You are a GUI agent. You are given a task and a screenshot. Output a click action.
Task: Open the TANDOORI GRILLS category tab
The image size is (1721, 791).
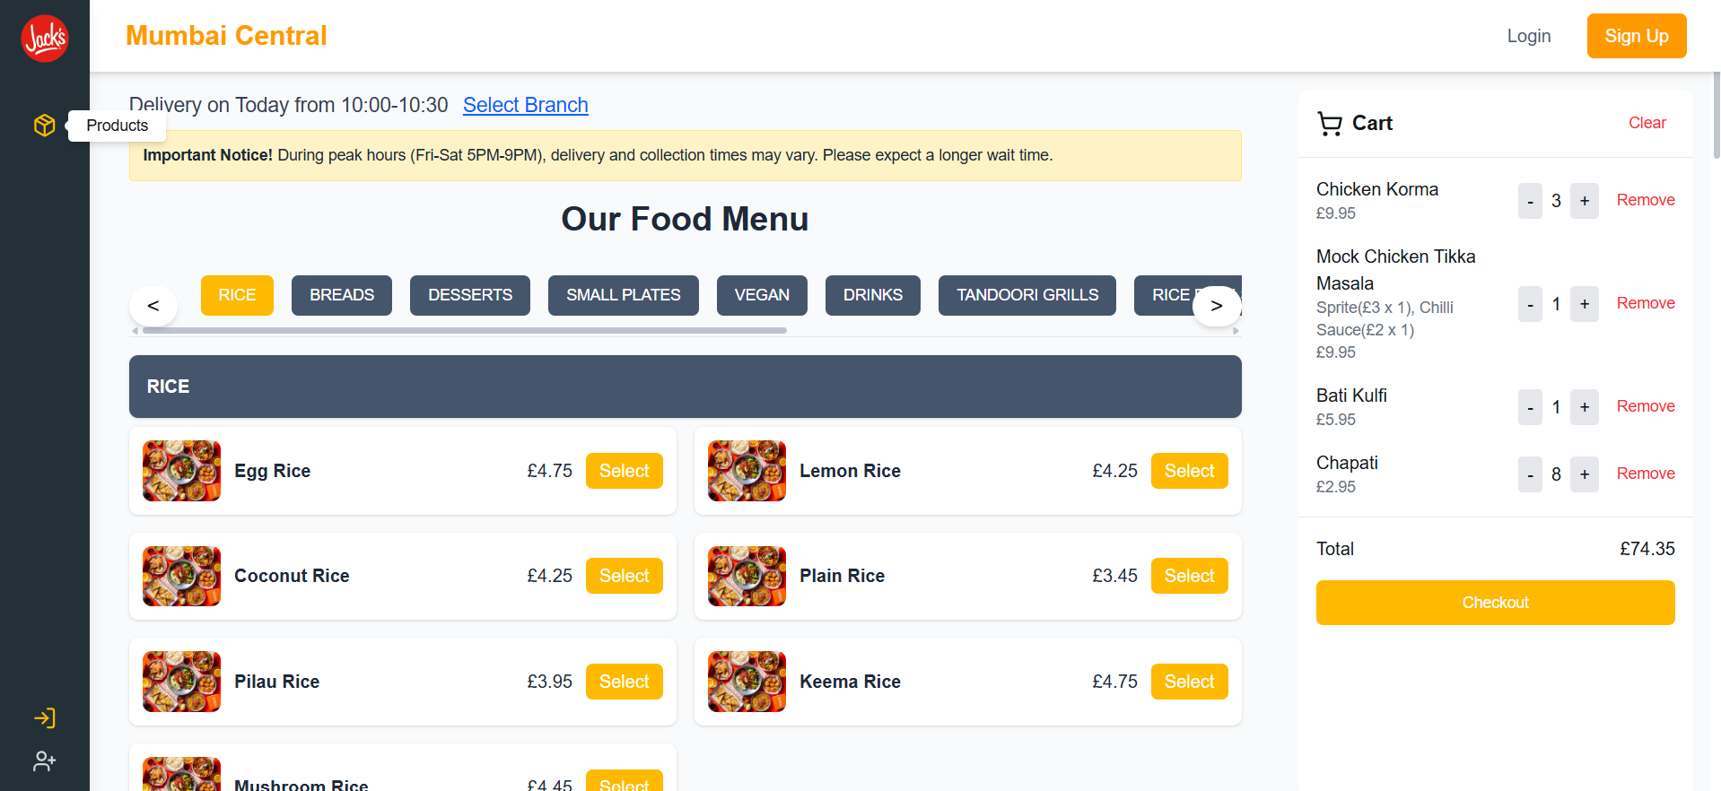pos(1026,295)
